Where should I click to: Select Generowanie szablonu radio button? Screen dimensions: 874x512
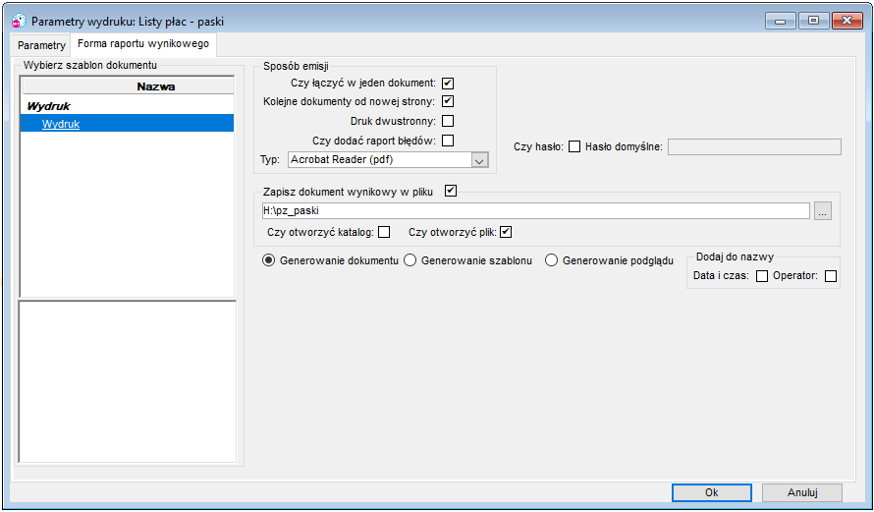click(410, 260)
